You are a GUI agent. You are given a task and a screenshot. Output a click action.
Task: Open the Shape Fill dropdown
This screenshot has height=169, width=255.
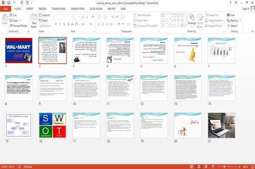click(212, 15)
